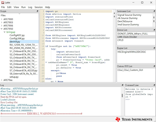156x122 pixels.
Task: Collapse the bringup folder
Action: (x=5, y=32)
